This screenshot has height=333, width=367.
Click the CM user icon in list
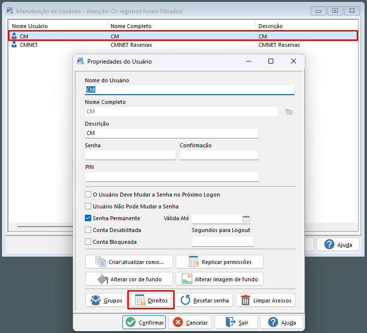14,36
